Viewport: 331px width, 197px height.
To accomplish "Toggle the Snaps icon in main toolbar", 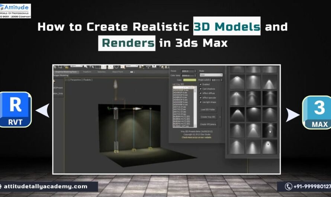I will pyautogui.click(x=162, y=67).
